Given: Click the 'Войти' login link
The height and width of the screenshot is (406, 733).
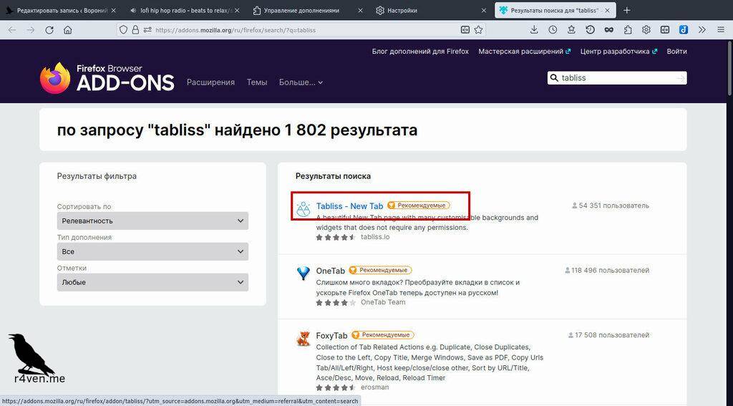Looking at the screenshot, I should pyautogui.click(x=676, y=52).
